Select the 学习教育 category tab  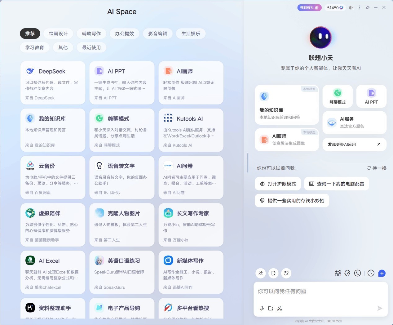[35, 47]
